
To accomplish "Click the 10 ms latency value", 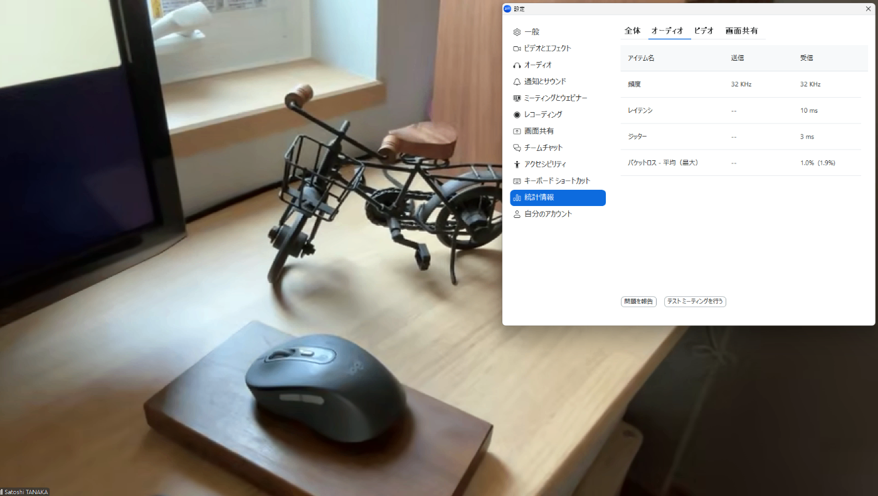I will pyautogui.click(x=809, y=110).
